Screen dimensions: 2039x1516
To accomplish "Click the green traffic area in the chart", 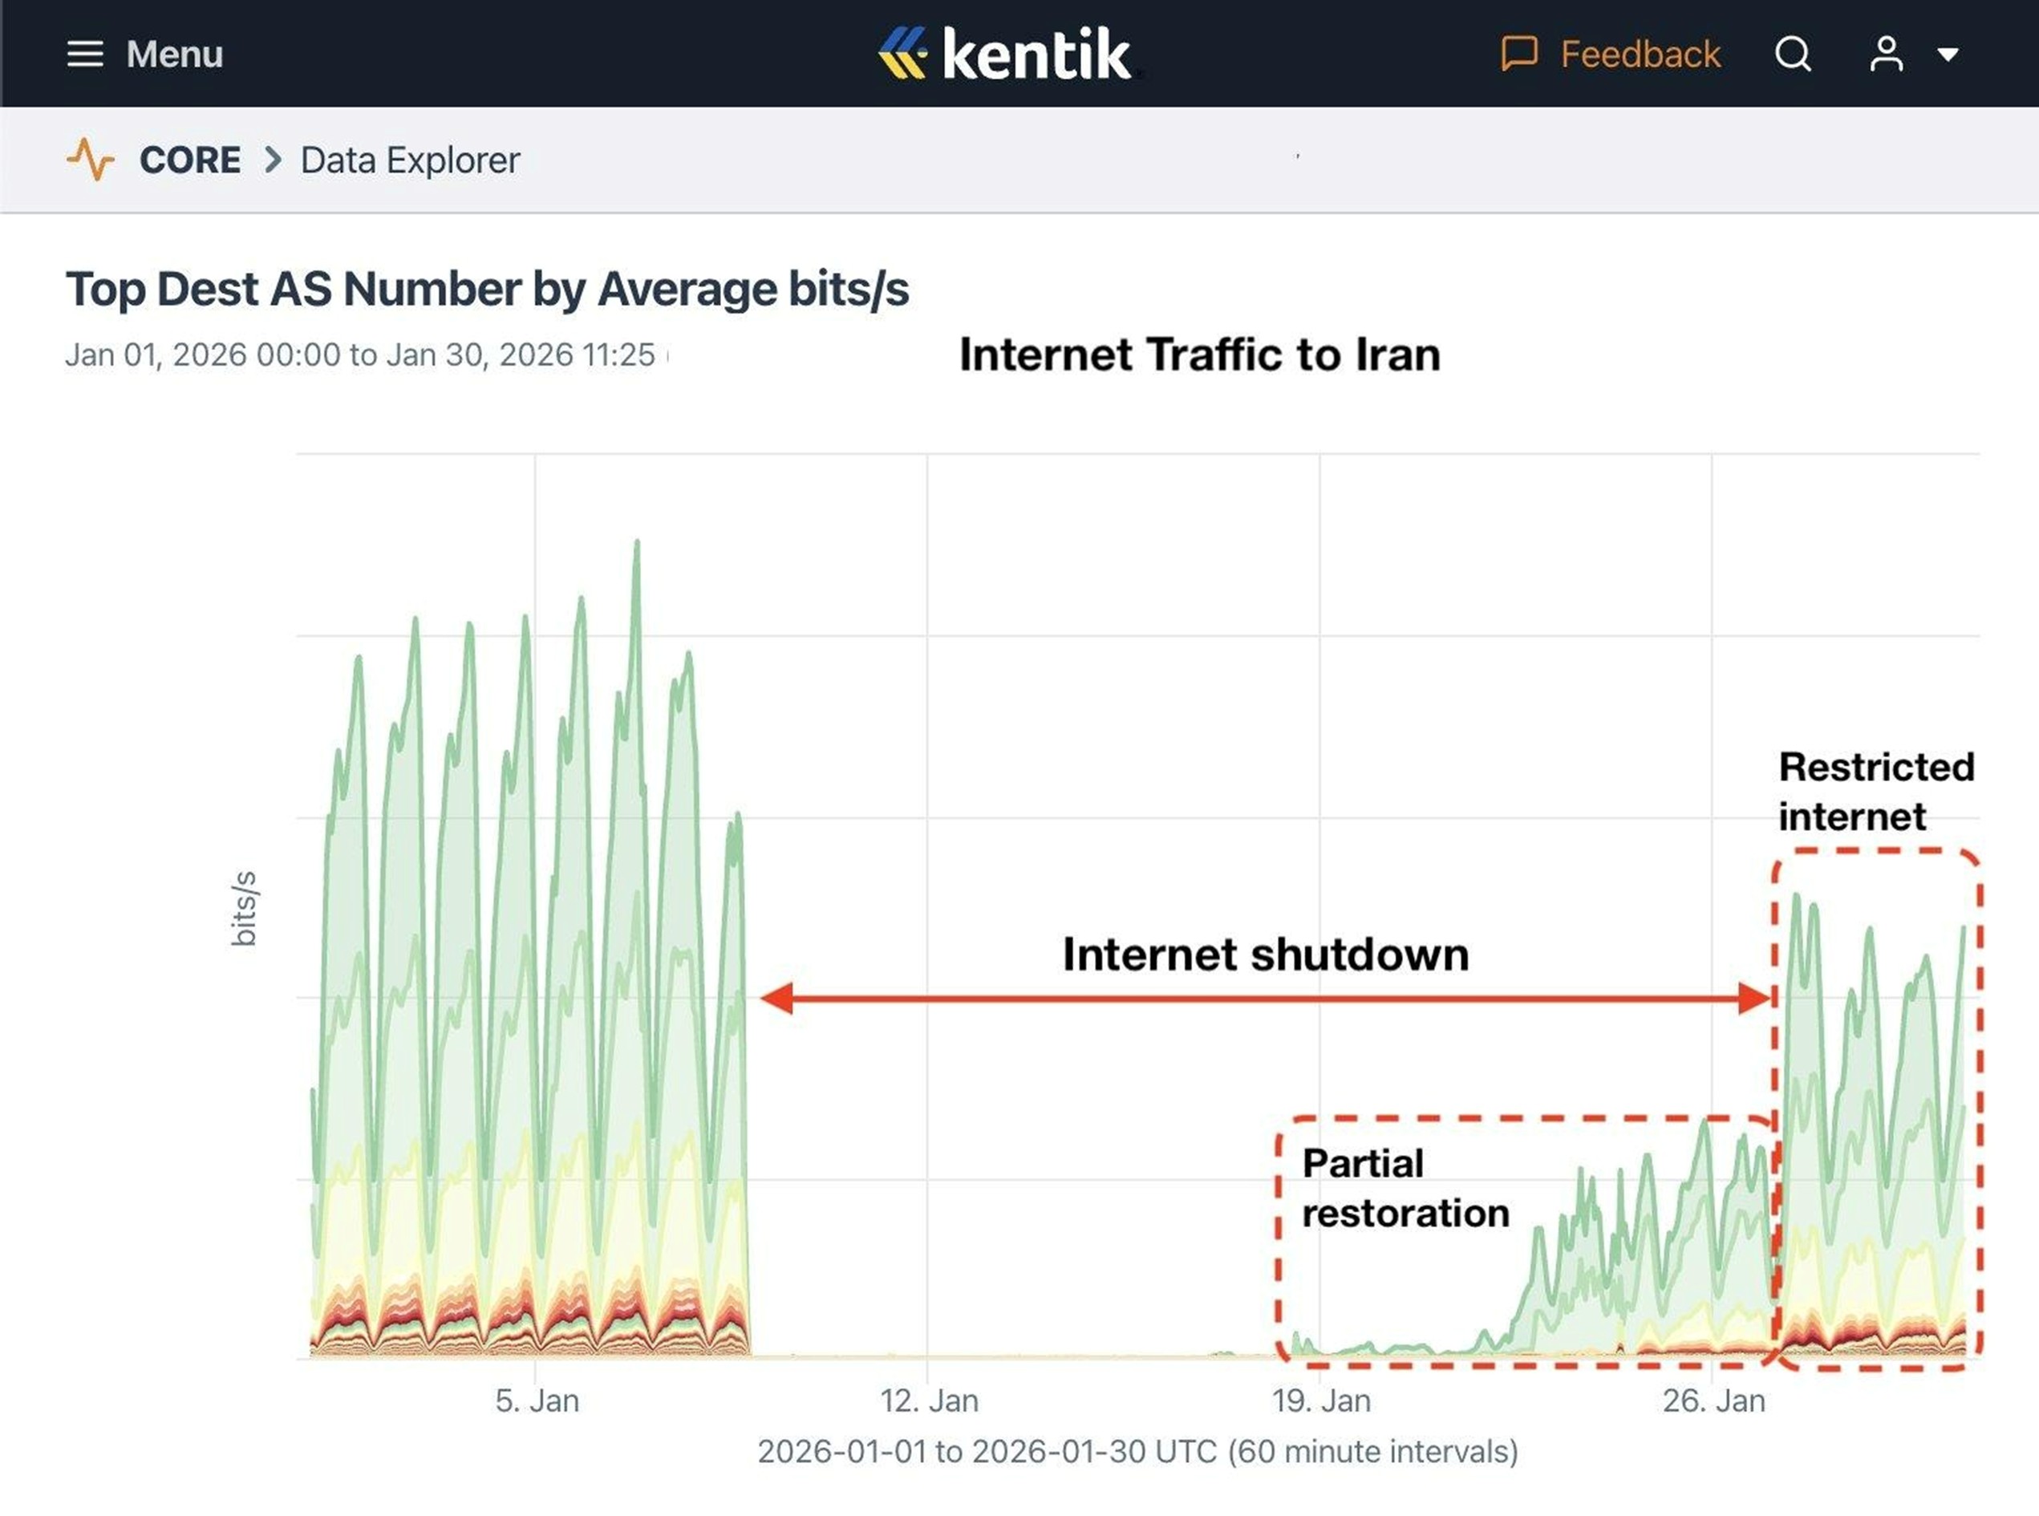I will [505, 918].
